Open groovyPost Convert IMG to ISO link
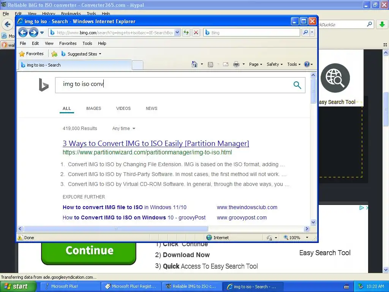This screenshot has width=389, height=292. click(x=134, y=217)
